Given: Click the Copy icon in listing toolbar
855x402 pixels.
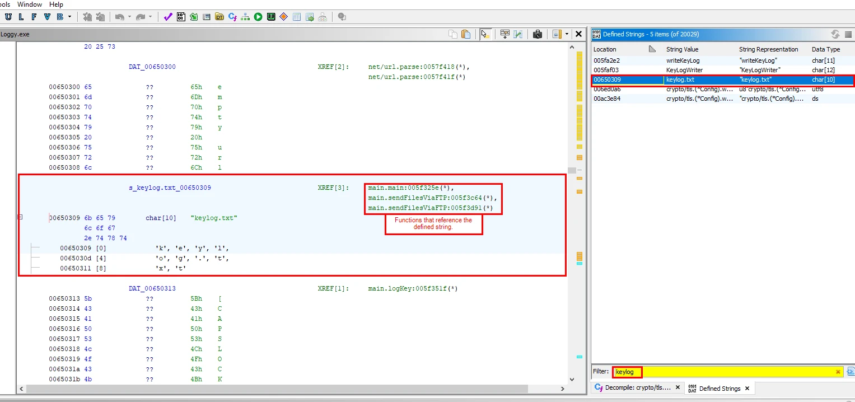Looking at the screenshot, I should tap(453, 34).
